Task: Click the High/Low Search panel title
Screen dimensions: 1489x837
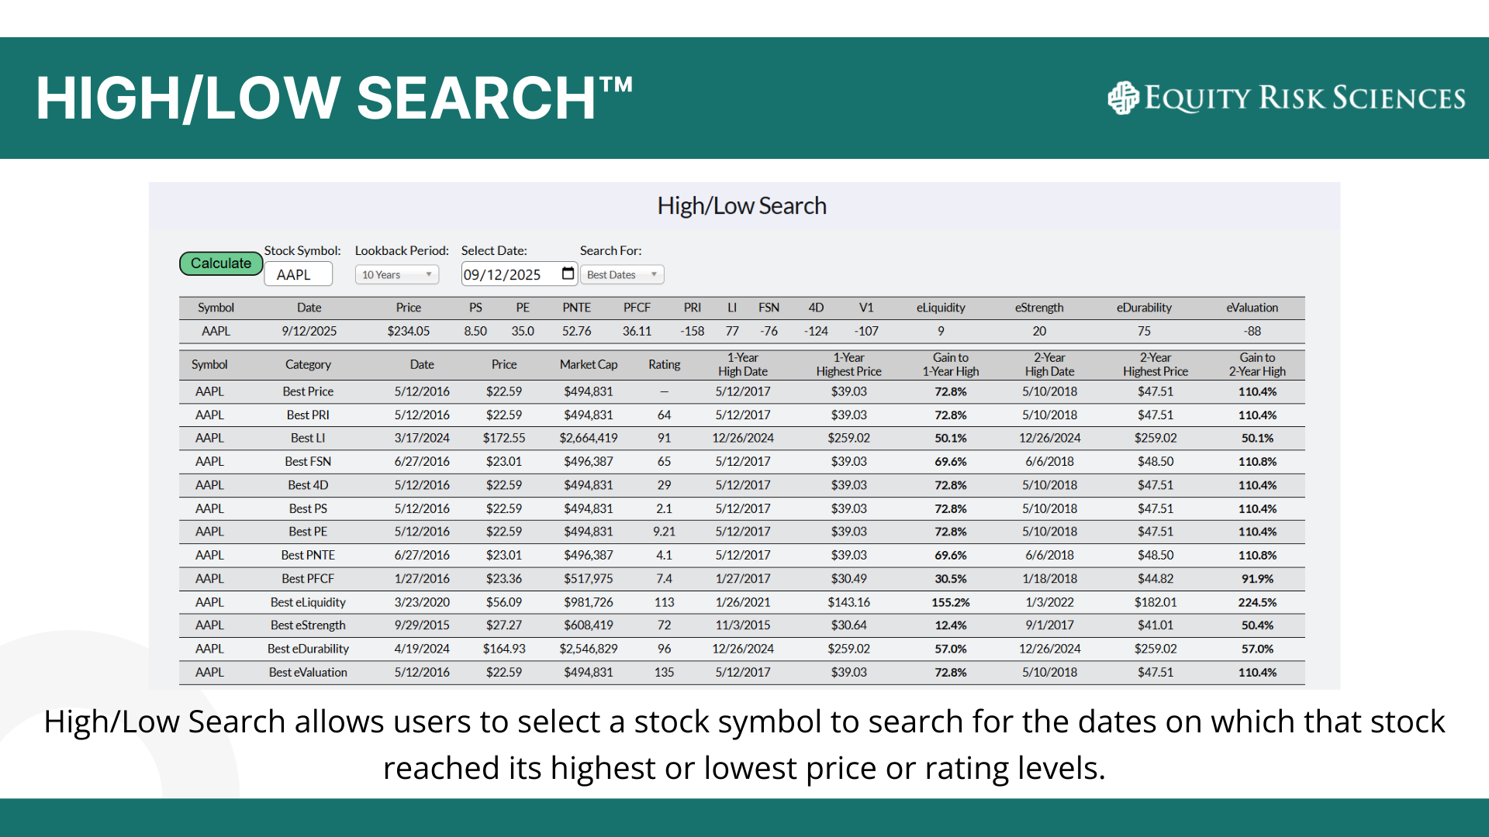Action: point(742,205)
